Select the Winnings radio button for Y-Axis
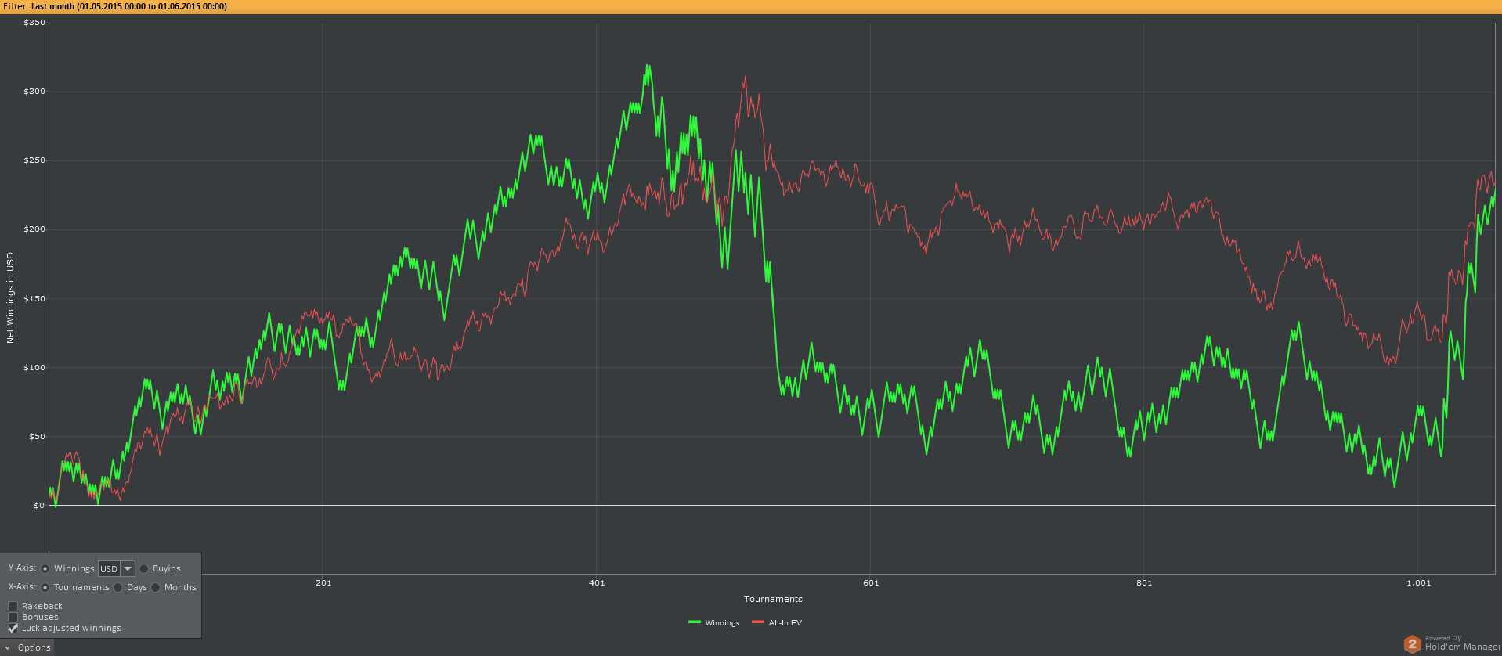The width and height of the screenshot is (1502, 656). (45, 569)
